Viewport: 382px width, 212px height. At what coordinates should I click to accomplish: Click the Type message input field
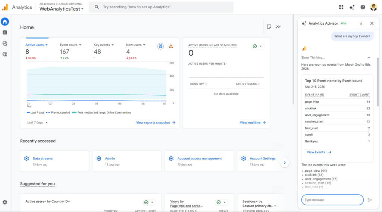click(x=332, y=200)
